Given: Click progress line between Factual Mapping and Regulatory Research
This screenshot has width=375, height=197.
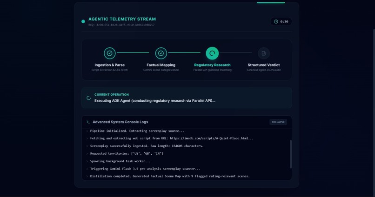Looking at the screenshot, I should 184,53.
